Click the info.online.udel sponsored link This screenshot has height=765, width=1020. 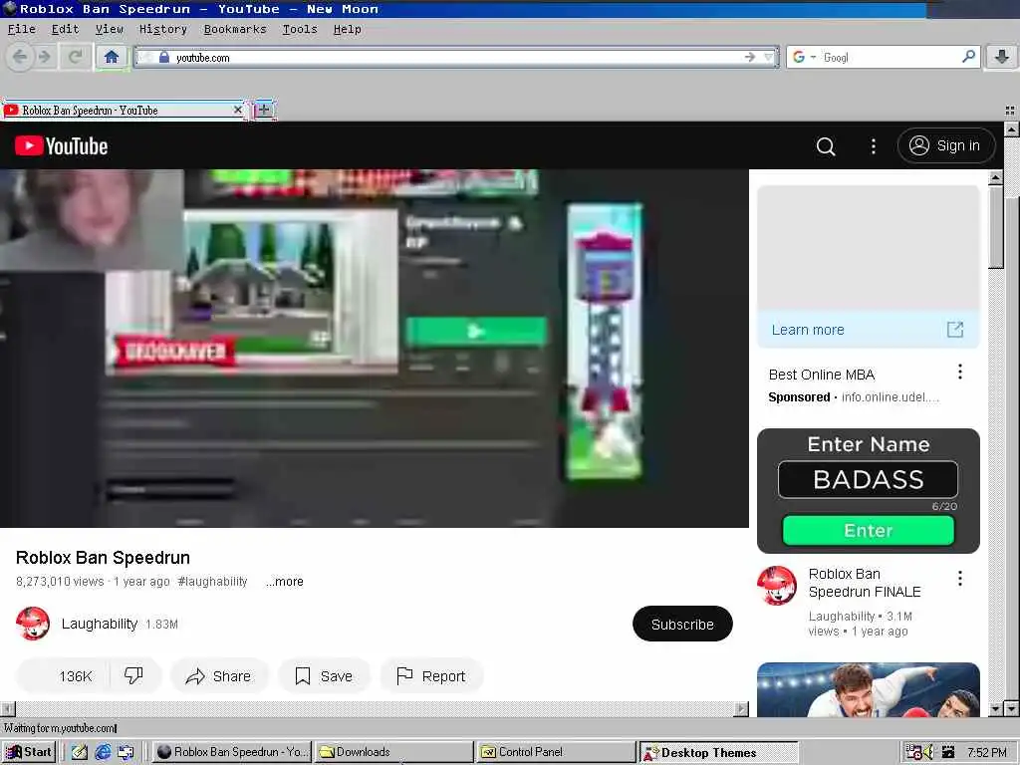pos(890,396)
